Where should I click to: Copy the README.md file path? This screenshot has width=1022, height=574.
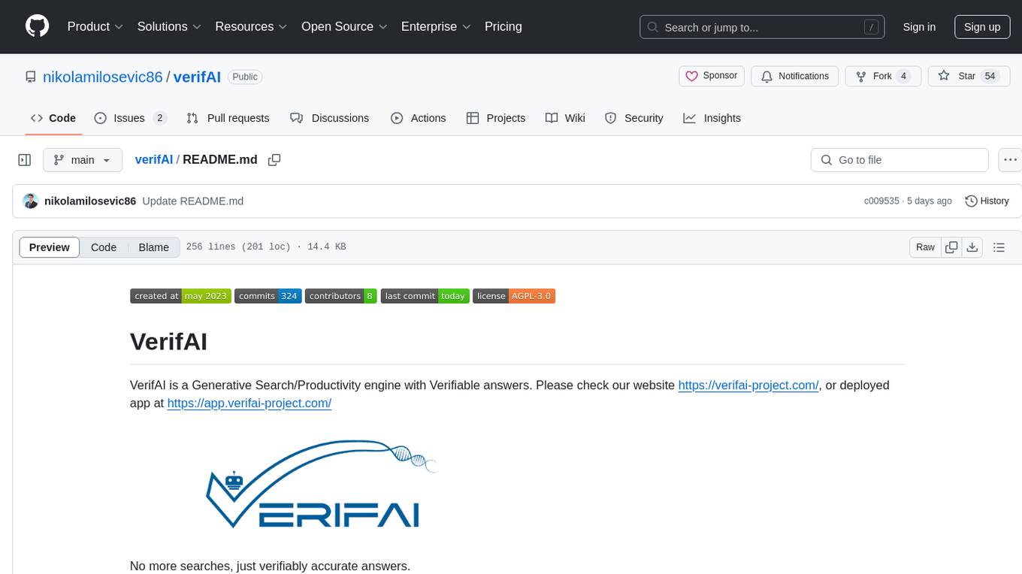click(x=274, y=160)
